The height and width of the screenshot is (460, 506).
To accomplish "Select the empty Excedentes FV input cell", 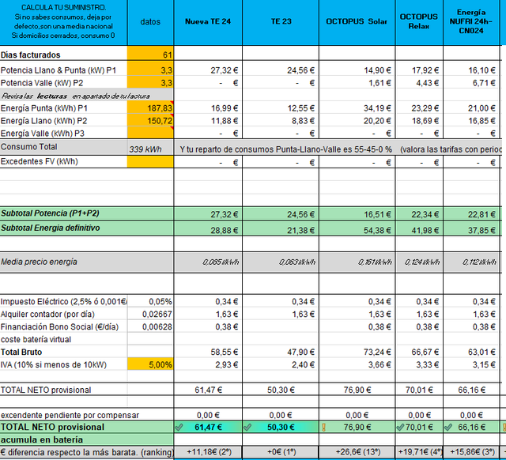I will point(150,161).
